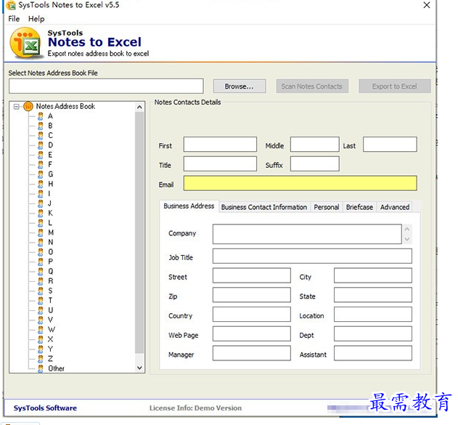Image resolution: width=458 pixels, height=425 pixels.
Task: Click the Street field
Action: click(251, 275)
